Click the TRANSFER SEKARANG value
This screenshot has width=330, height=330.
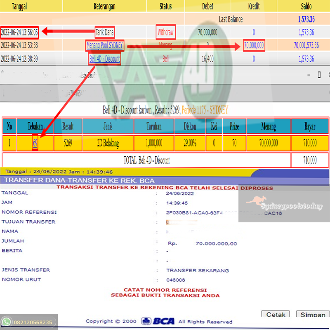point(198,271)
